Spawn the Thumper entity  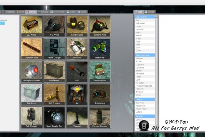click(77, 117)
